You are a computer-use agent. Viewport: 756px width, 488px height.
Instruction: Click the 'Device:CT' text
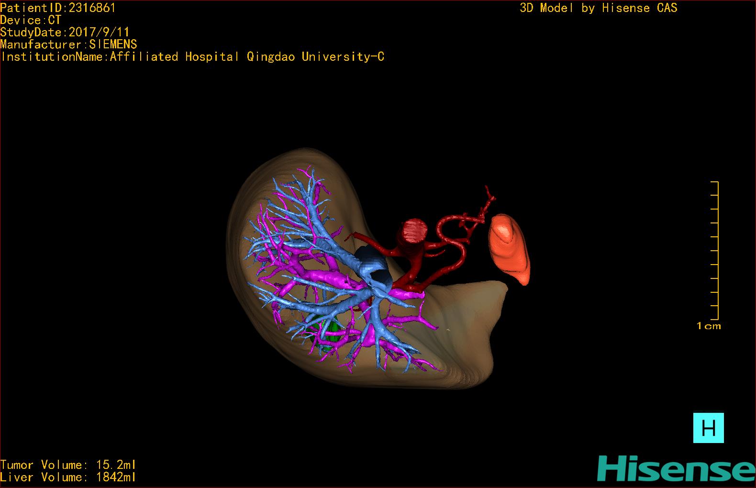click(x=31, y=20)
